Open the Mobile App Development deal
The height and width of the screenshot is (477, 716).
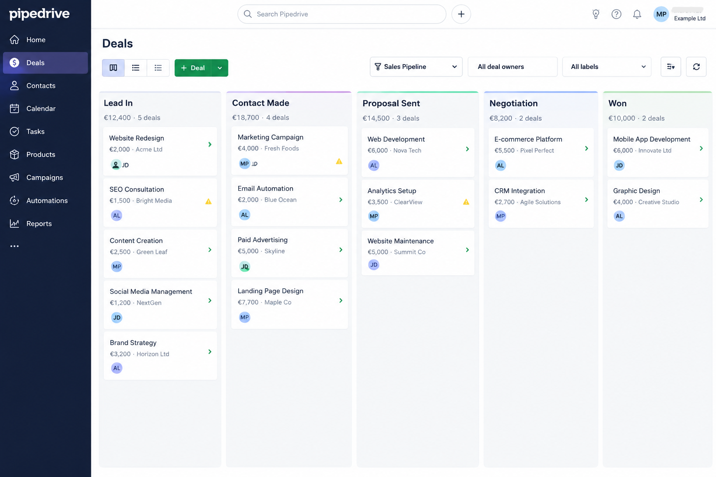pyautogui.click(x=658, y=152)
